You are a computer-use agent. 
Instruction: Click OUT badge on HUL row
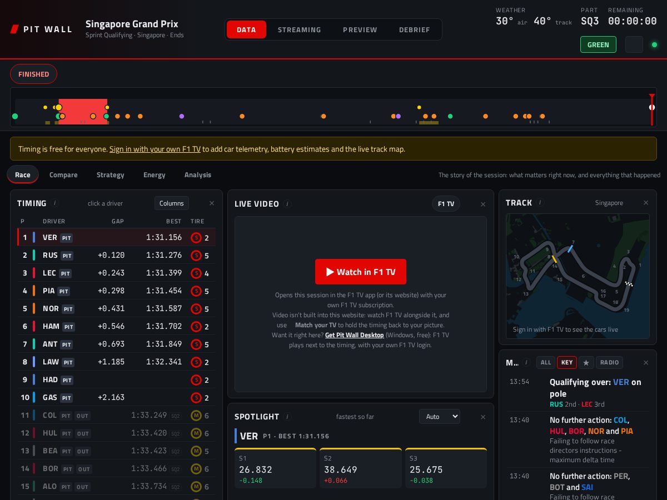coord(83,433)
